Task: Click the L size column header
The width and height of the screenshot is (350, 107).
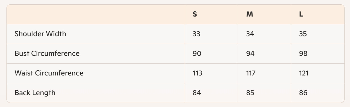Action: [x=301, y=14]
